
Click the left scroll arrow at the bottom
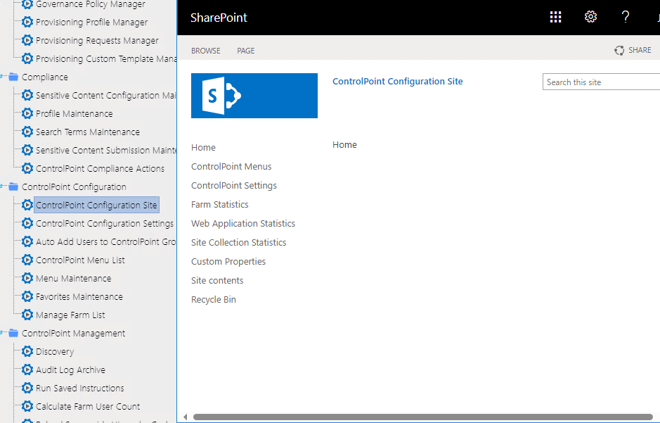coord(183,416)
